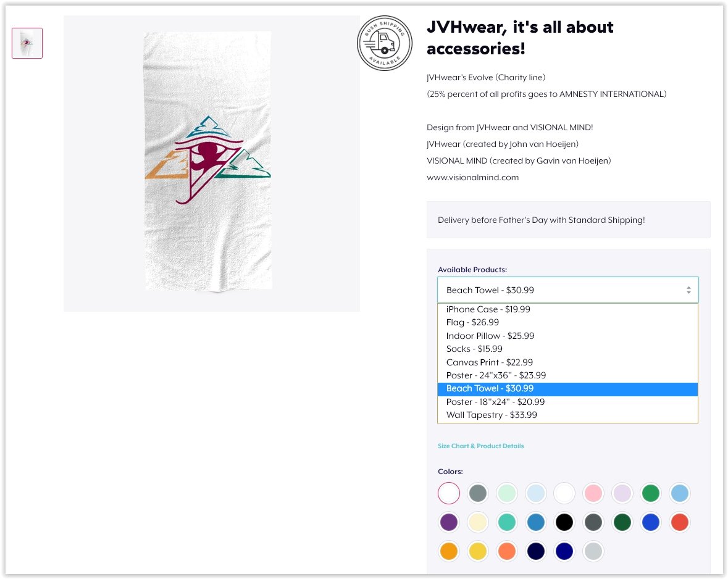Screen dimensions: 728x579
Task: Select the beach towel thumbnail preview
Action: point(27,43)
